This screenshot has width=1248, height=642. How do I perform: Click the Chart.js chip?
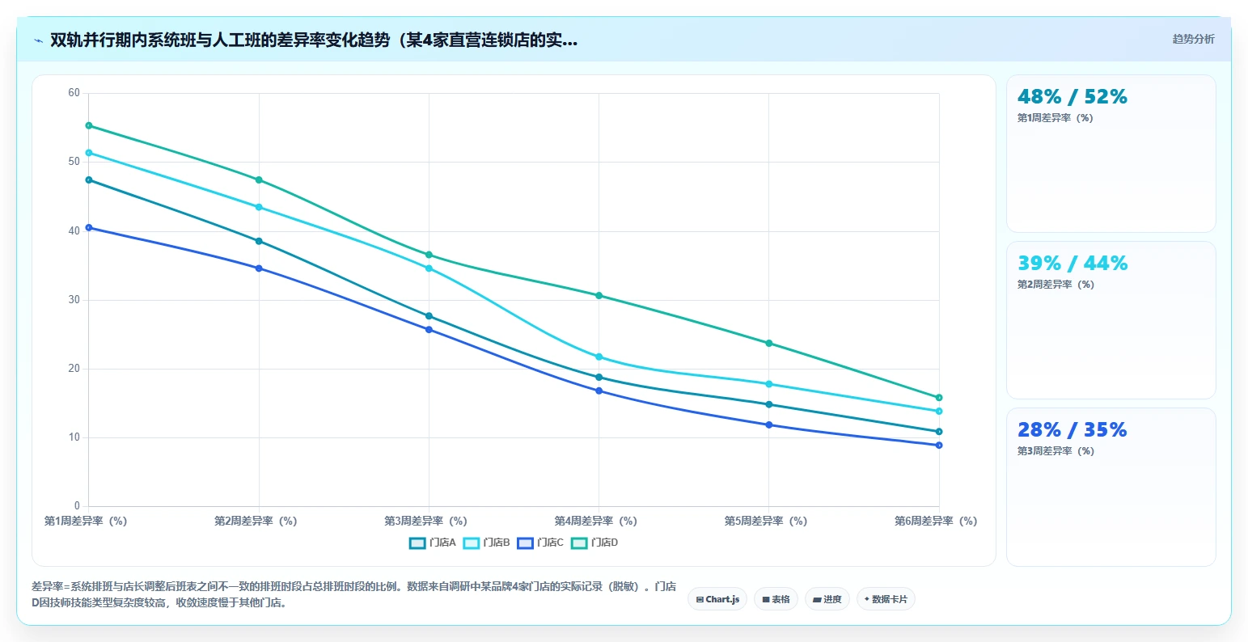coord(717,599)
